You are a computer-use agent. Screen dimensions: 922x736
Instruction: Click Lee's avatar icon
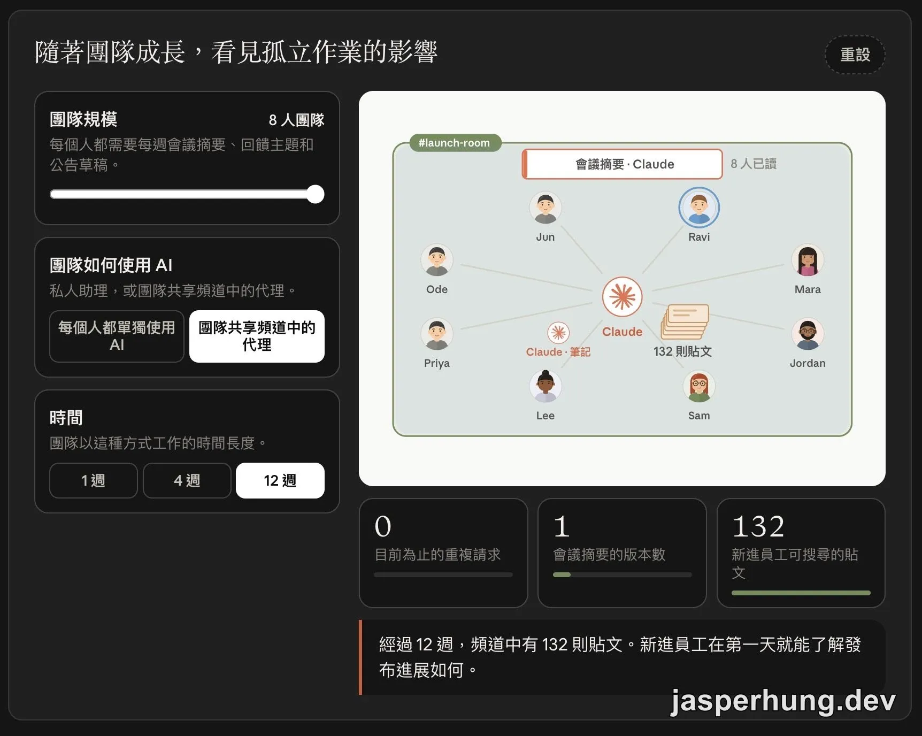[x=545, y=386]
